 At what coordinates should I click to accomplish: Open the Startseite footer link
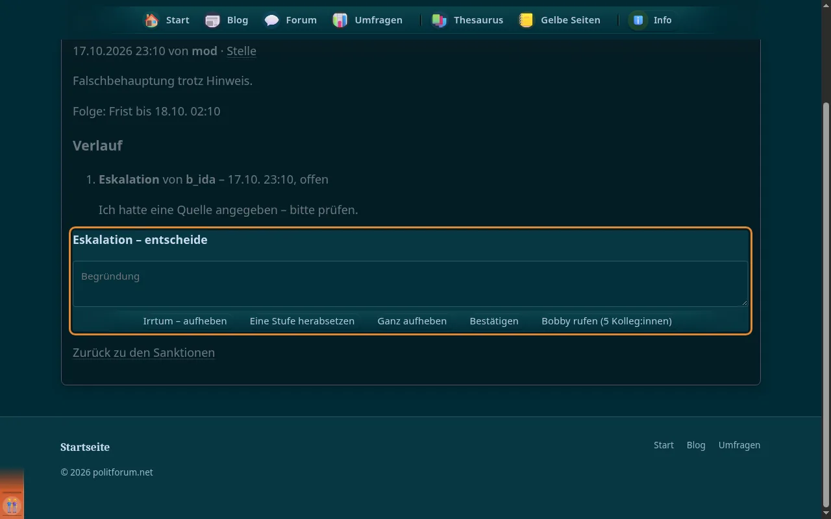[x=85, y=447]
